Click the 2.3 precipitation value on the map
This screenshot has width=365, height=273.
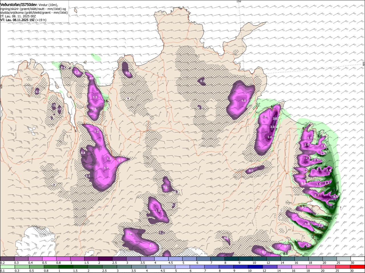point(327,183)
